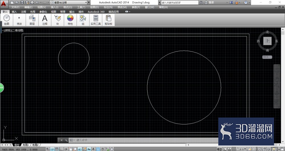Click the Redo arrow icon
Image resolution: width=285 pixels, height=151 pixels.
pyautogui.click(x=44, y=3)
